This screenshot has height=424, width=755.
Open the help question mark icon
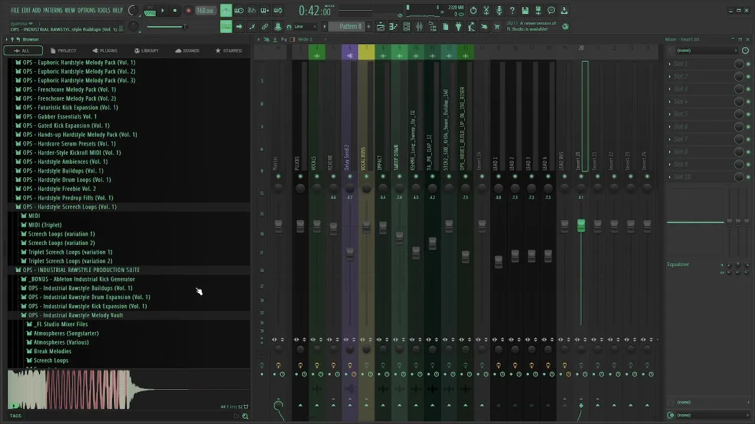click(512, 10)
